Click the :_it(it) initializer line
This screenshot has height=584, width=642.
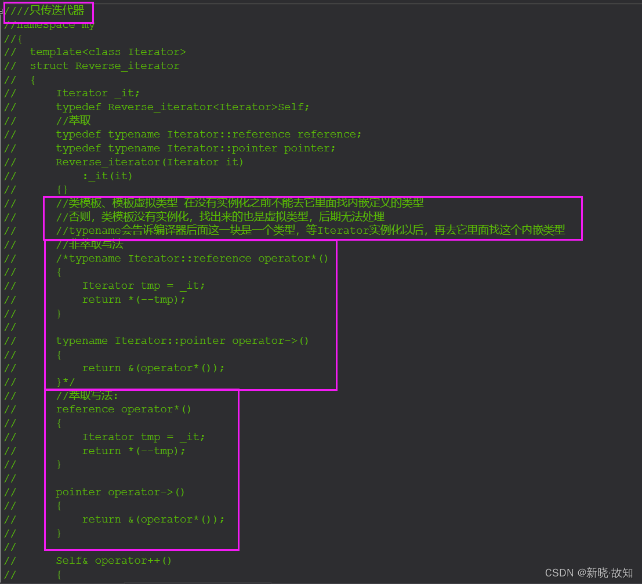107,176
